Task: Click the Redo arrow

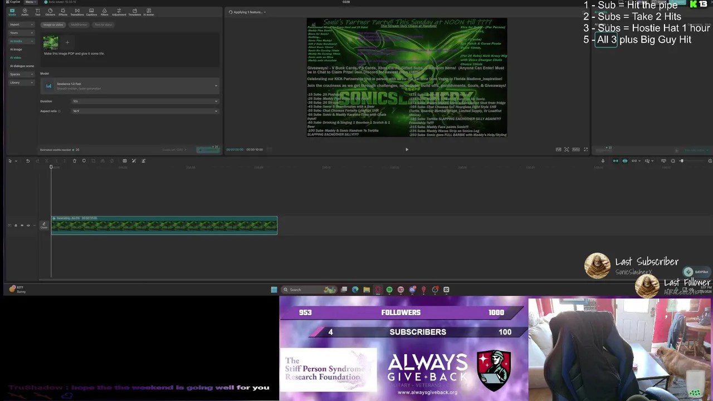Action: click(37, 161)
